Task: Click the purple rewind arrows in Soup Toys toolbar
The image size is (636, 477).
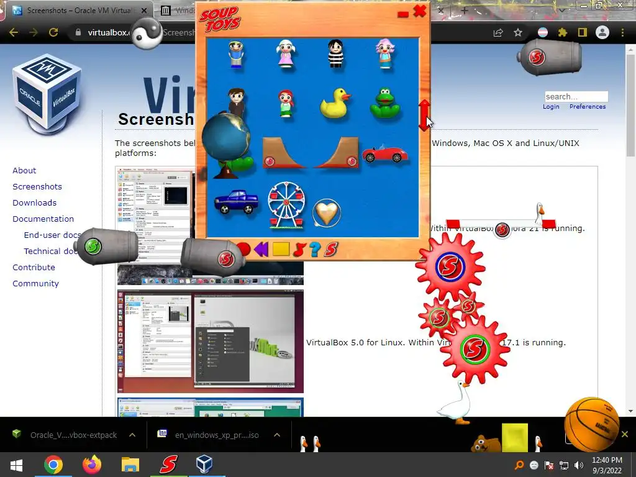Action: (x=261, y=249)
